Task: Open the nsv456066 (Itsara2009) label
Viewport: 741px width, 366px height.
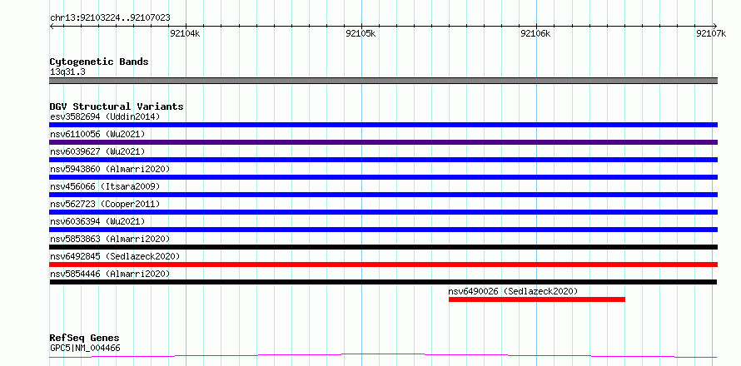Action: pos(105,186)
